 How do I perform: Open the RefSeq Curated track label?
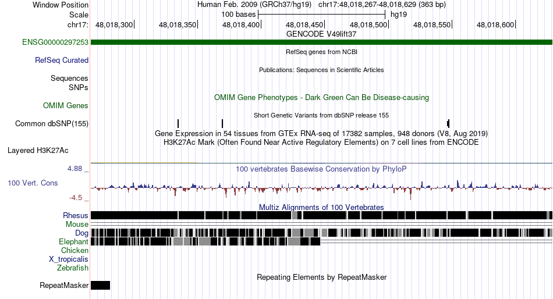(62, 60)
